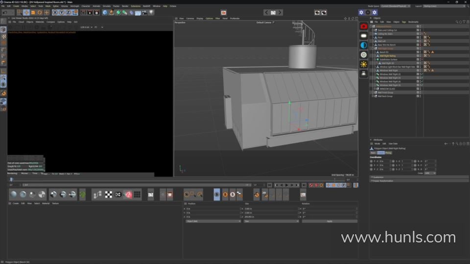
Task: Click the Render to Picture Viewer icon
Action: (x=90, y=12)
